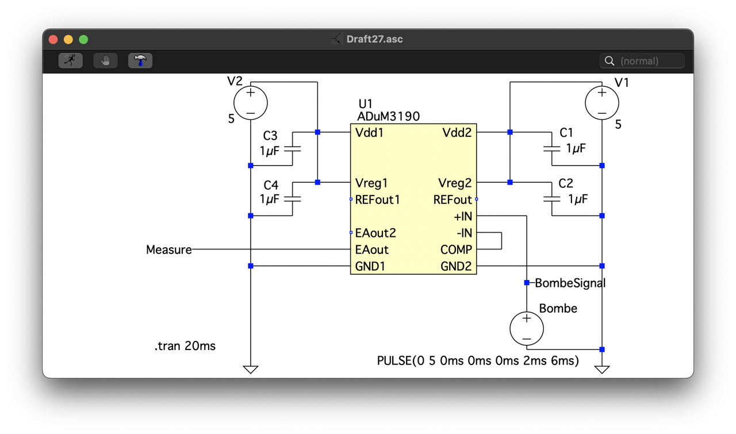Click the PULSE(0 5 0ms 0ms 0ms 2ms 6ms) value
The width and height of the screenshot is (736, 434).
click(x=478, y=361)
